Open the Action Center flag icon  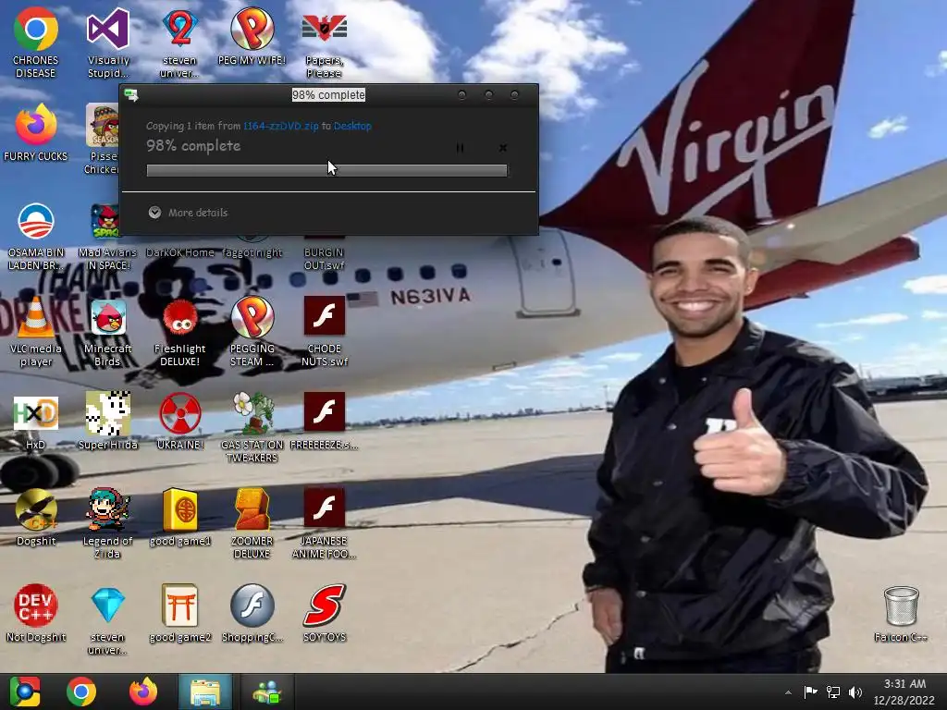click(x=810, y=692)
